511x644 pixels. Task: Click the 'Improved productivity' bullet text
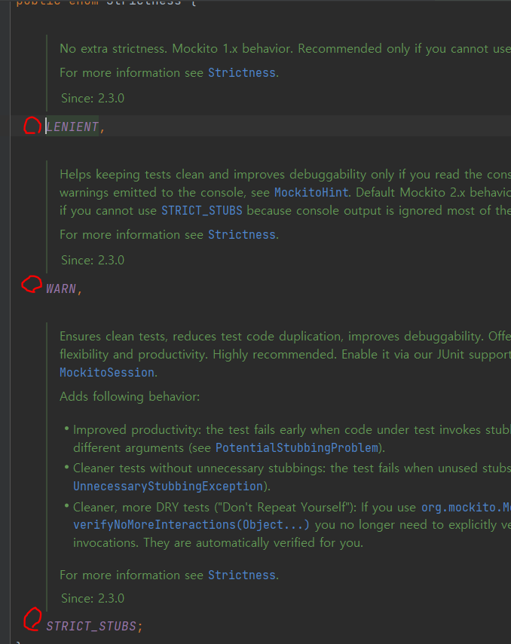(x=292, y=438)
